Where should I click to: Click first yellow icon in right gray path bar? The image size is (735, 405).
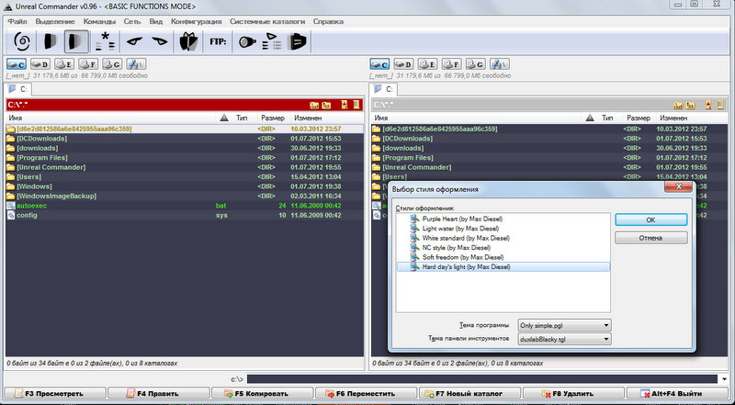click(678, 105)
